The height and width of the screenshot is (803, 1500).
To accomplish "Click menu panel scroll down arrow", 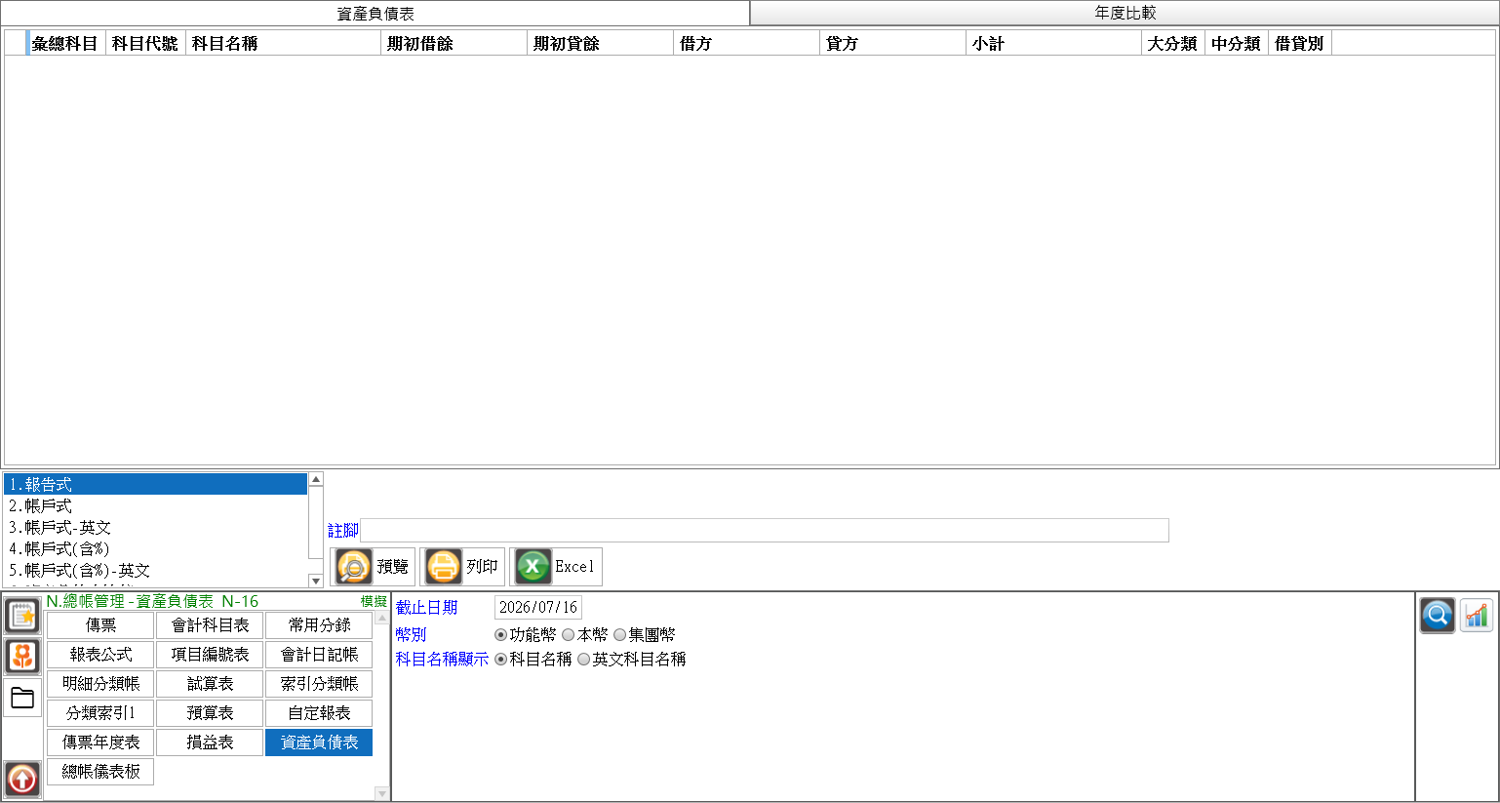I will [381, 794].
